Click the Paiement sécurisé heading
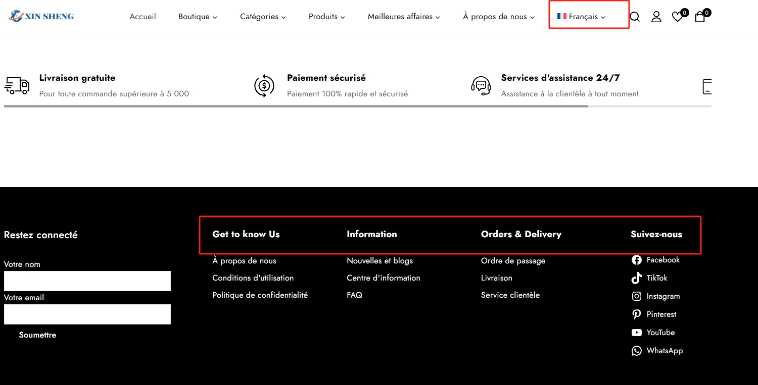The height and width of the screenshot is (385, 758). pyautogui.click(x=326, y=78)
